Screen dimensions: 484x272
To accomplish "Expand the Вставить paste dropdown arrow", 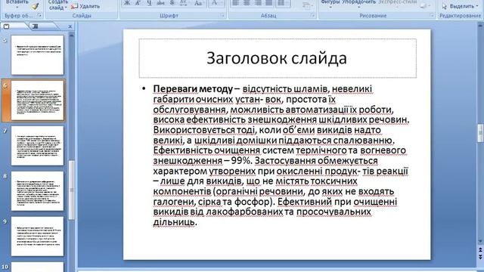I will pyautogui.click(x=17, y=7).
